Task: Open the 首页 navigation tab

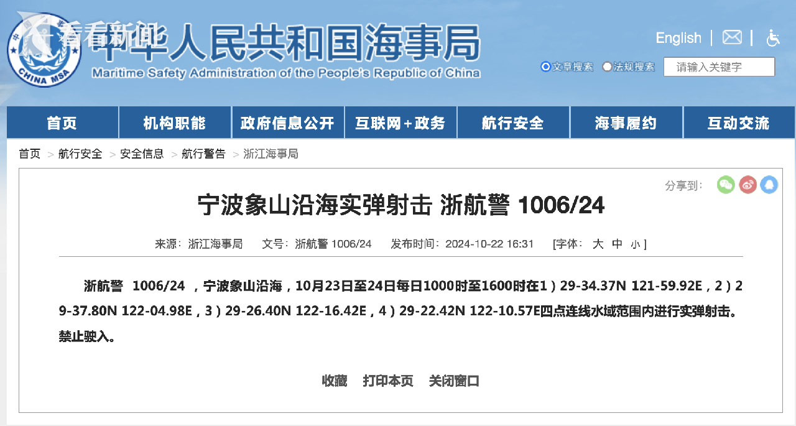Action: point(62,123)
